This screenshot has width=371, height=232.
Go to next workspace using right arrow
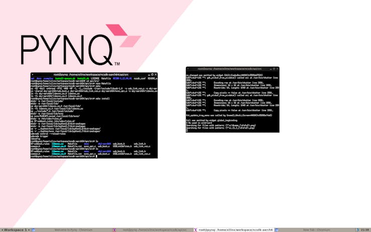(29, 230)
